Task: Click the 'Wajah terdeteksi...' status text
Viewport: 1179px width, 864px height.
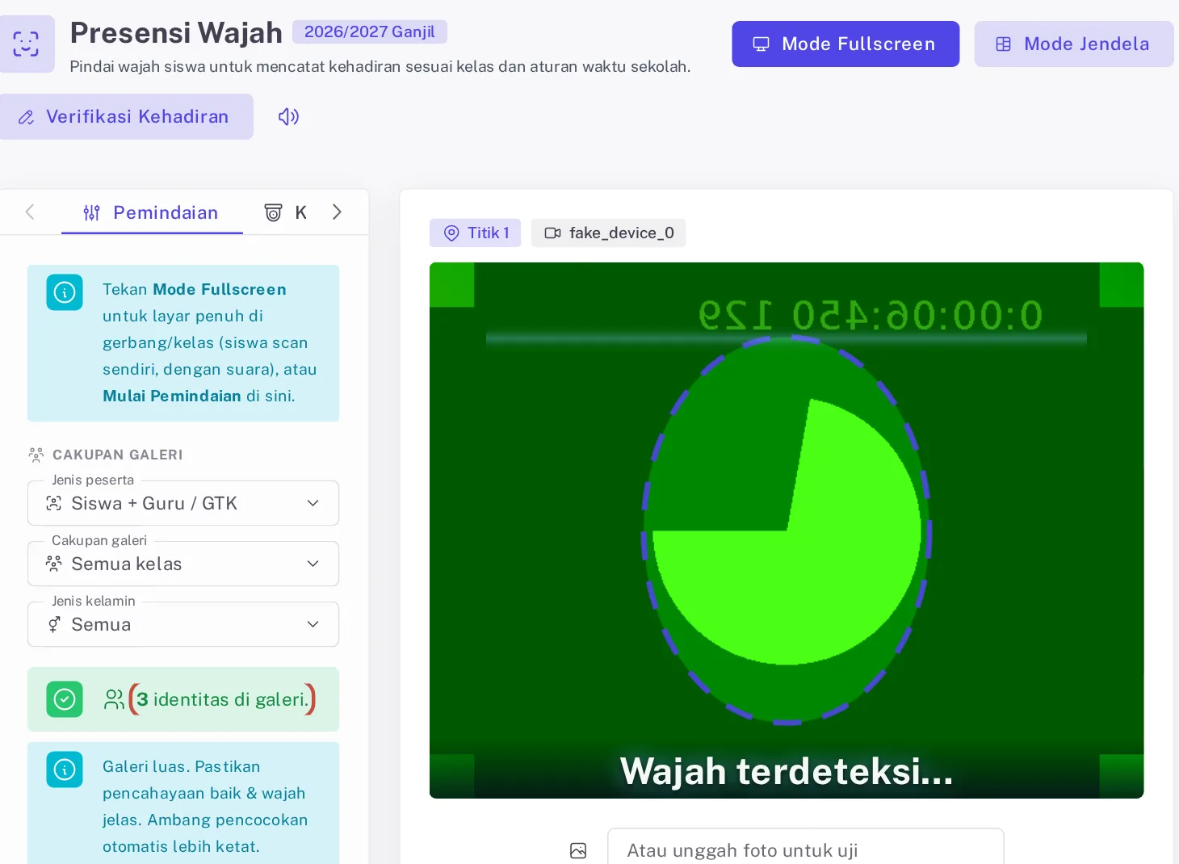Action: tap(787, 771)
